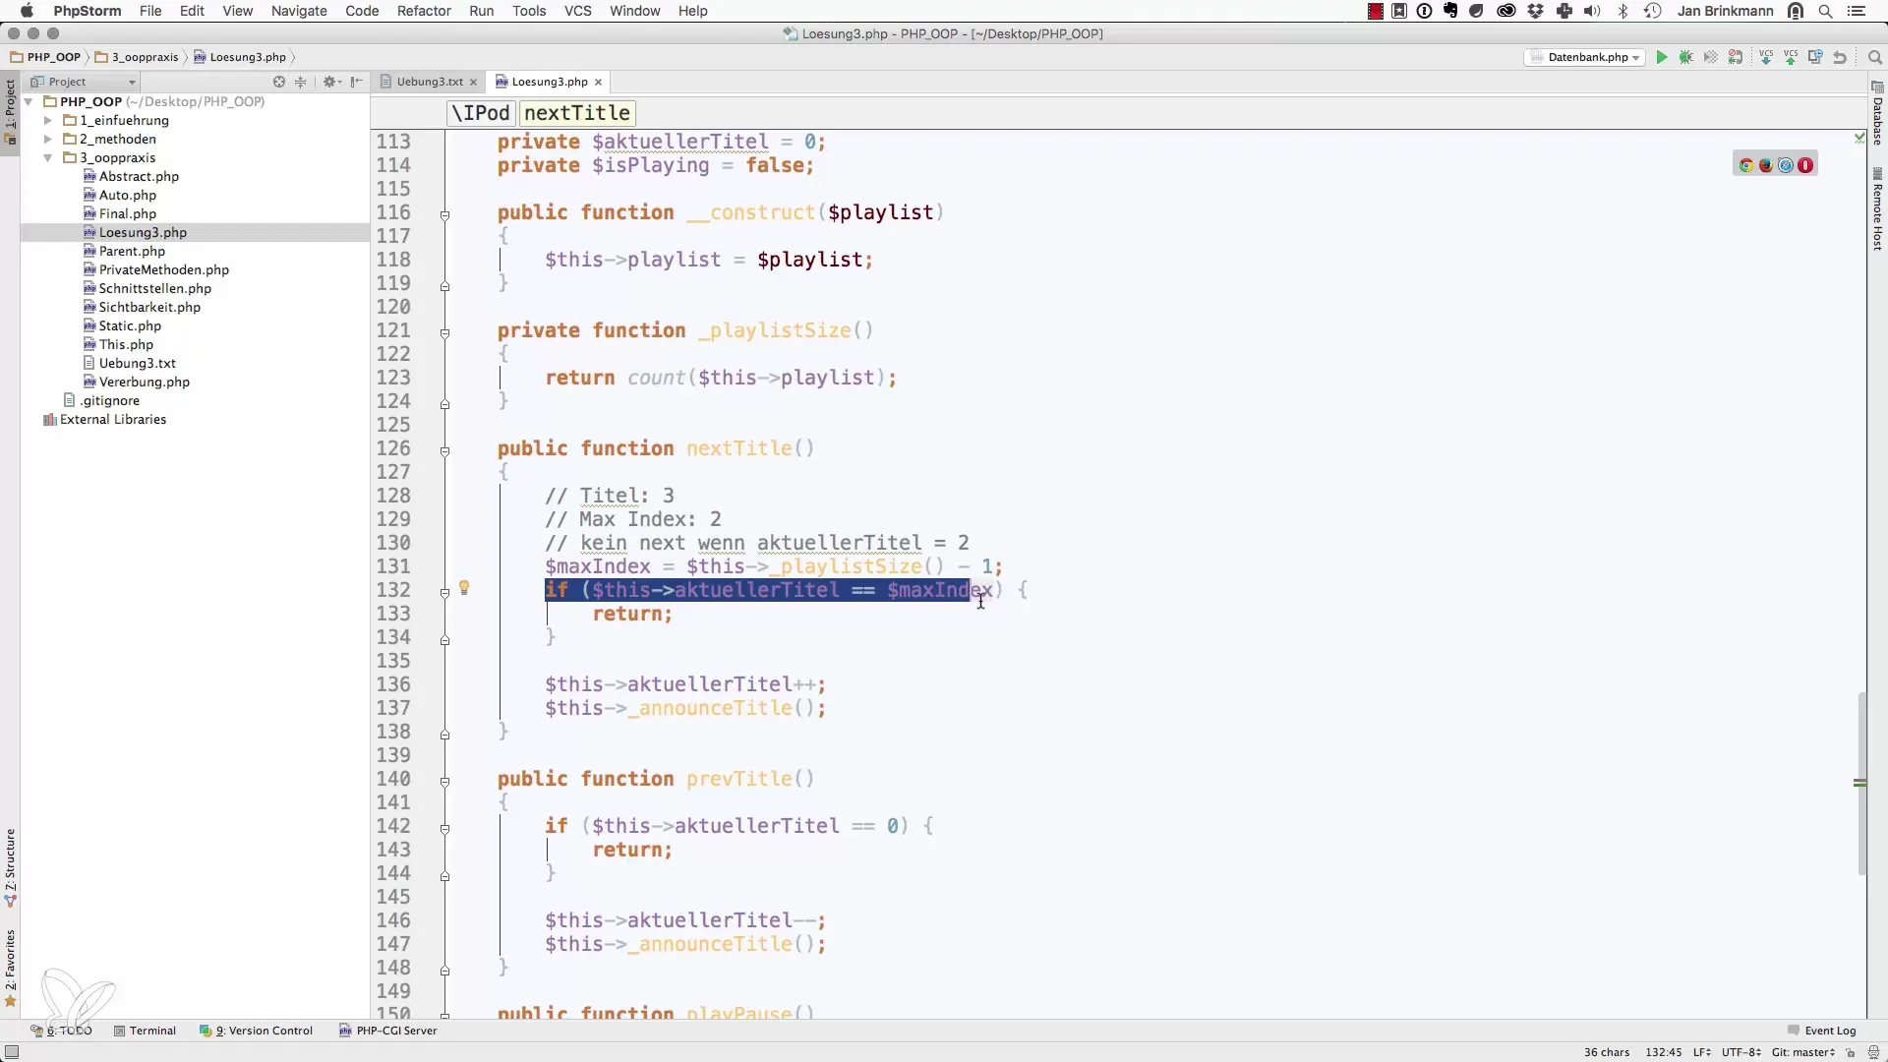Image resolution: width=1888 pixels, height=1062 pixels.
Task: Open the Refactor menu
Action: (424, 11)
